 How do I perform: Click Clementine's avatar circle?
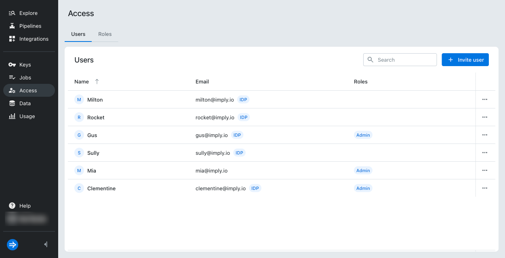point(79,188)
